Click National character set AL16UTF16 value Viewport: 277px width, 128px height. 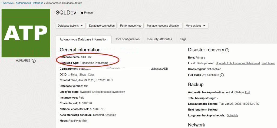tap(97, 109)
